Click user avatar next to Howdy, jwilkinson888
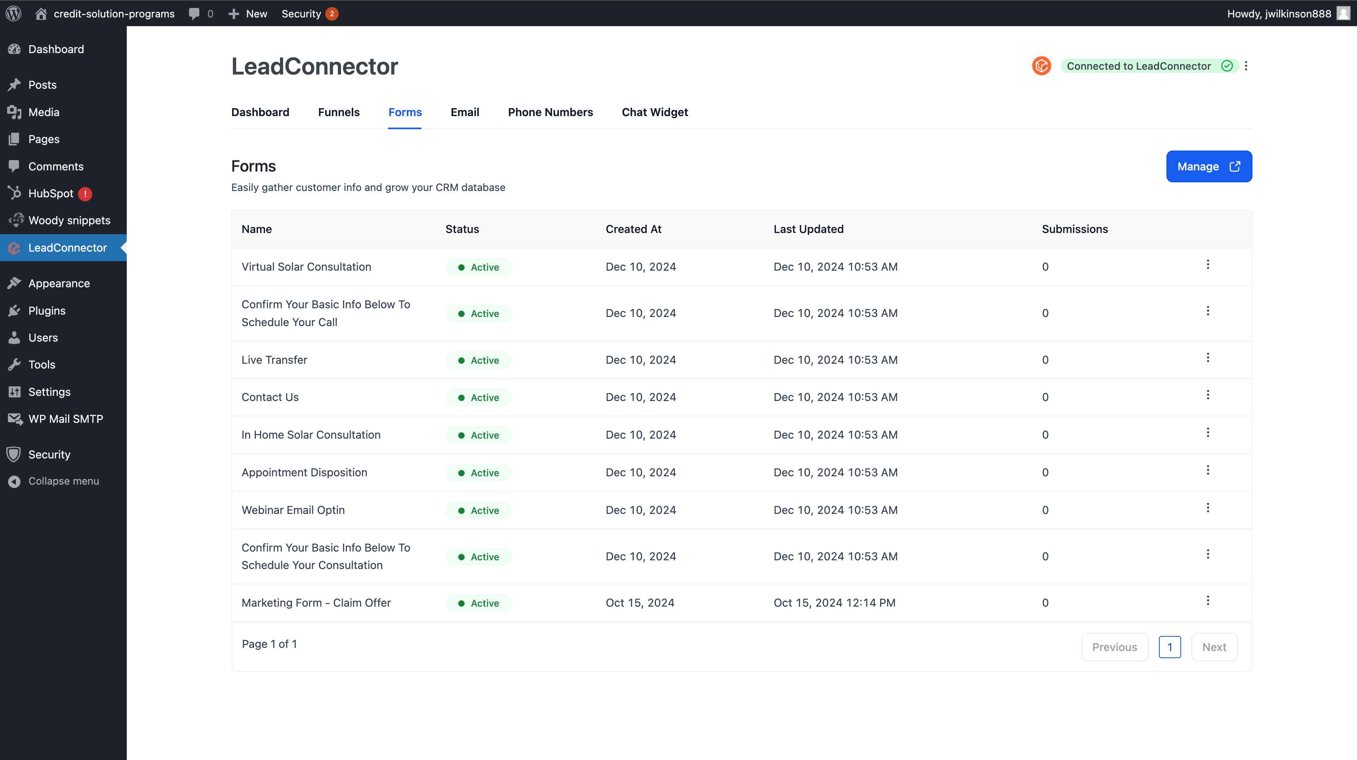This screenshot has width=1357, height=760. coord(1343,13)
